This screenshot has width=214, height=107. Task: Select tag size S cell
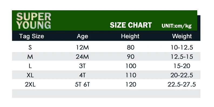point(30,48)
